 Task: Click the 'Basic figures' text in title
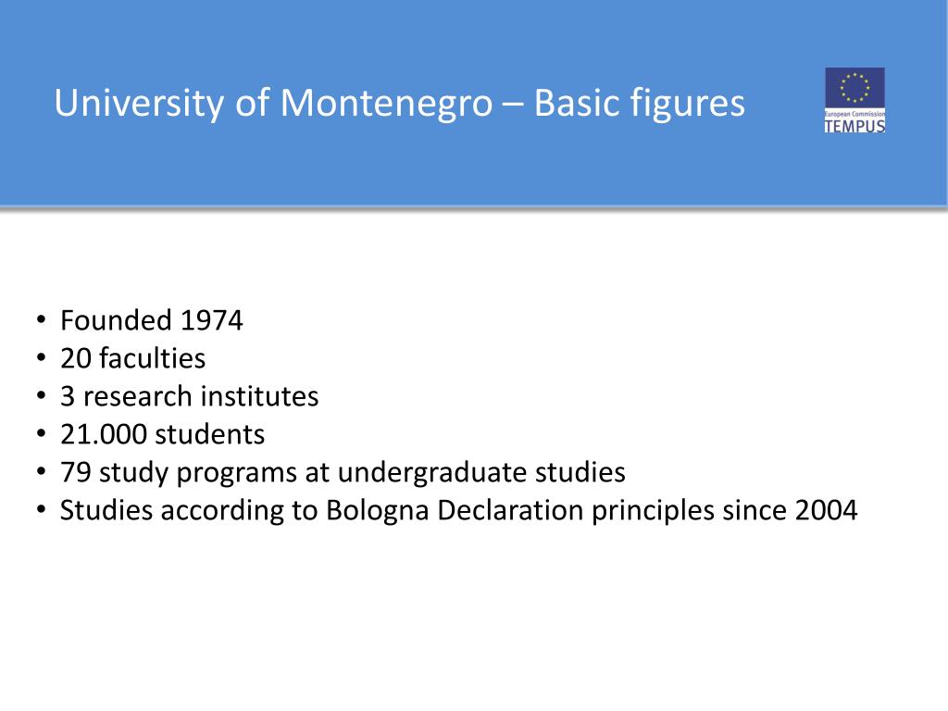click(x=640, y=103)
